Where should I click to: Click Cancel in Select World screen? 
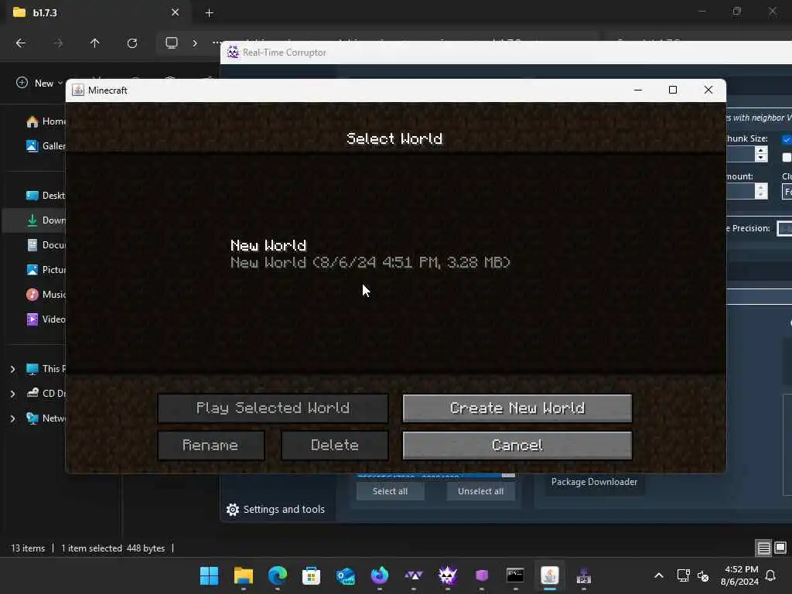517,445
